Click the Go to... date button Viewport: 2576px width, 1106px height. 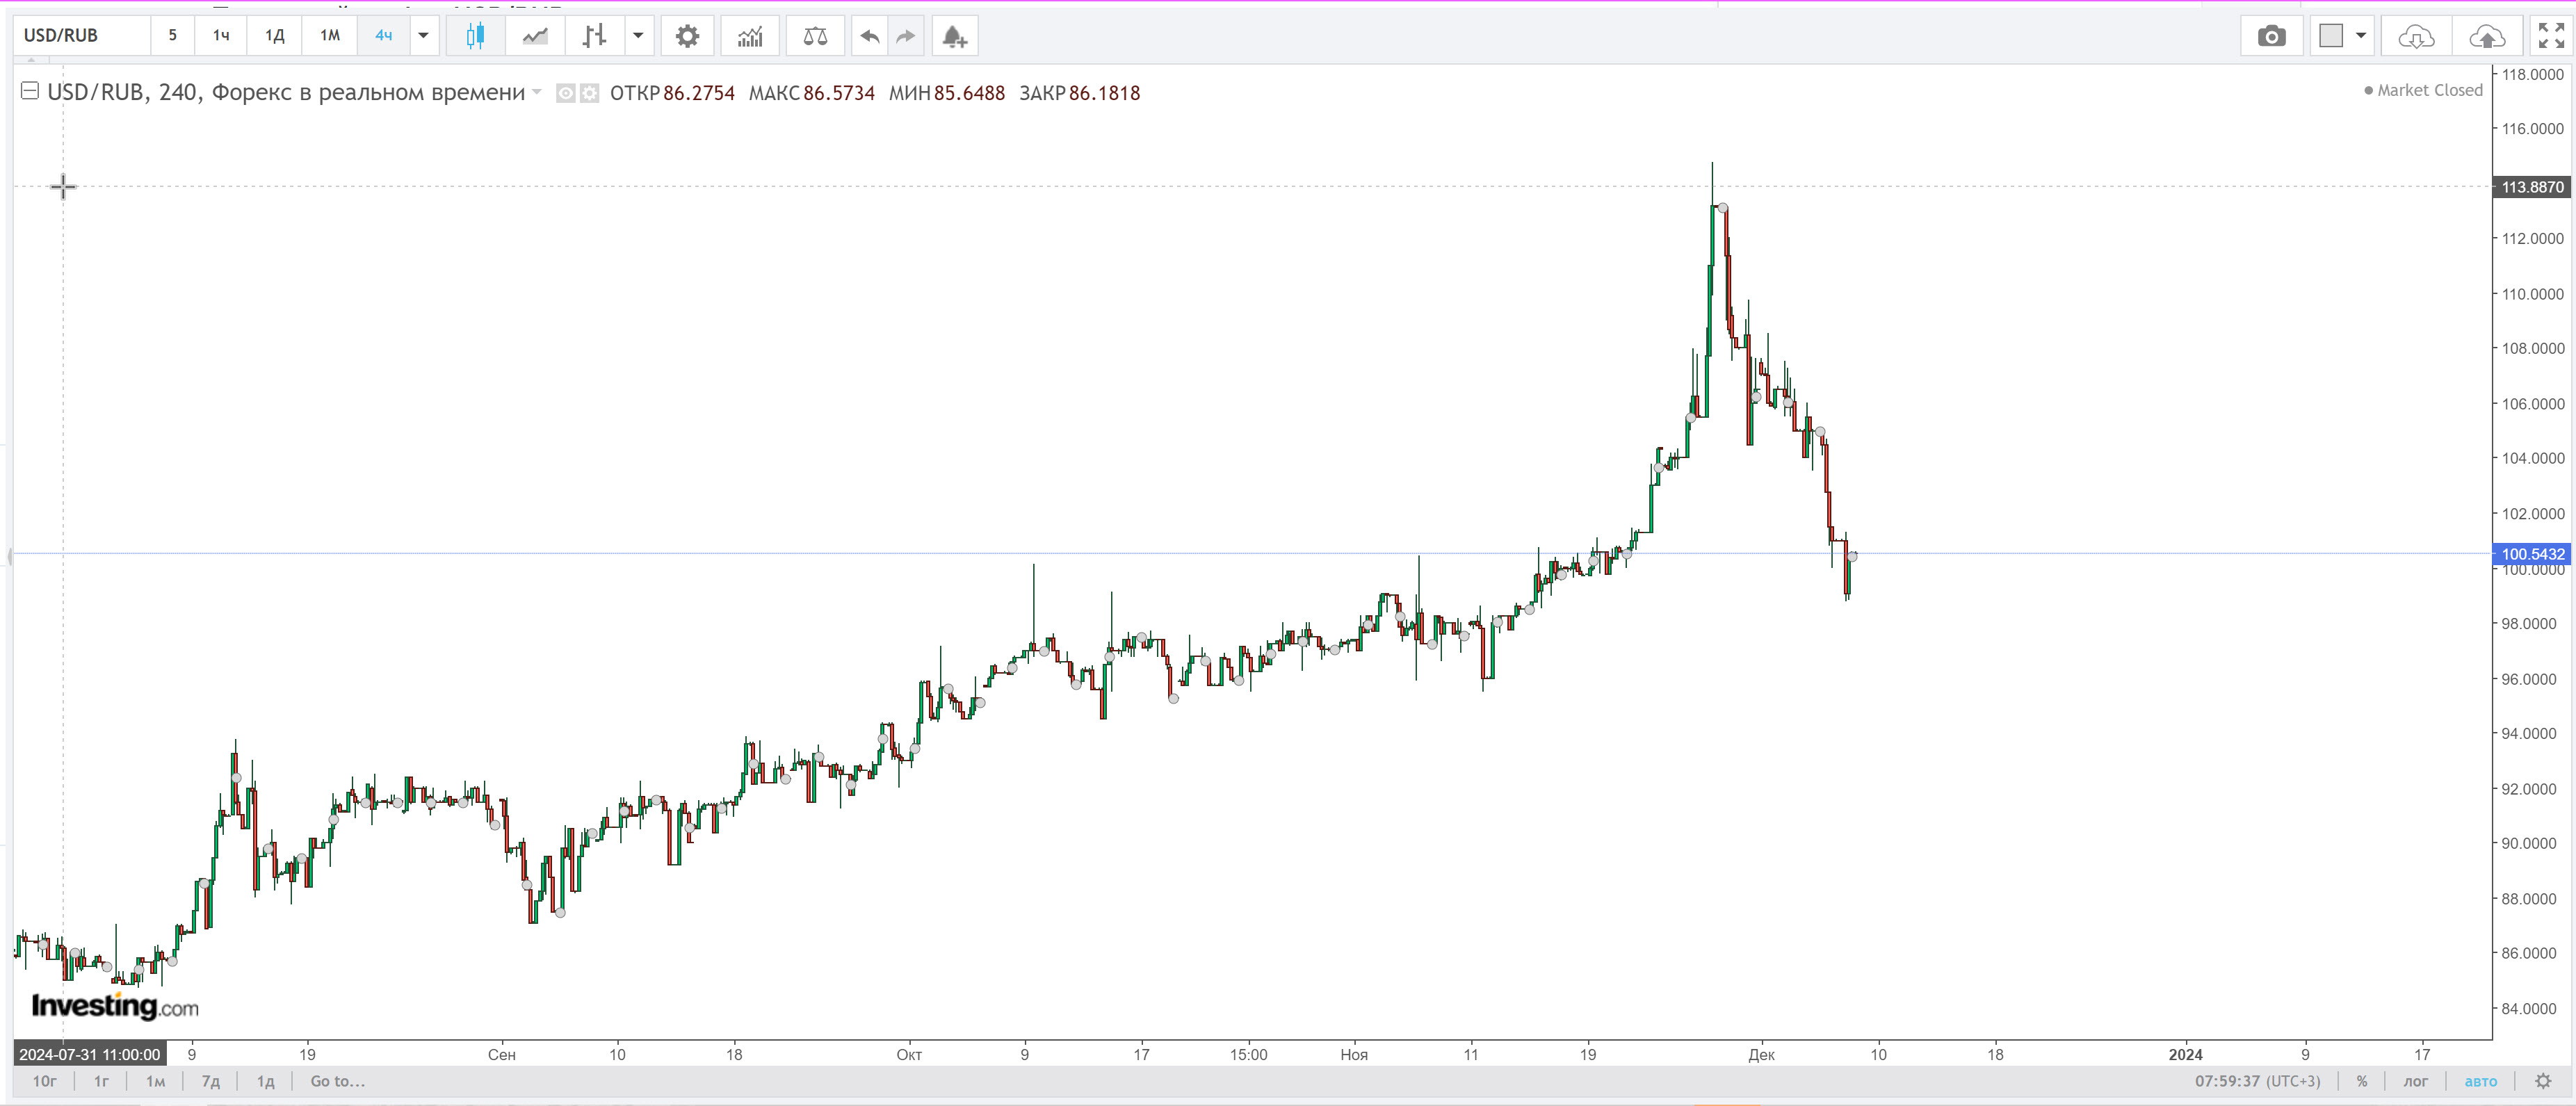tap(337, 1081)
